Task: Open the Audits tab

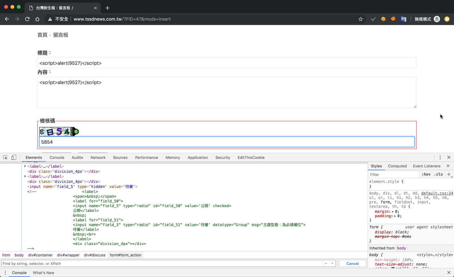Action: (x=77, y=158)
